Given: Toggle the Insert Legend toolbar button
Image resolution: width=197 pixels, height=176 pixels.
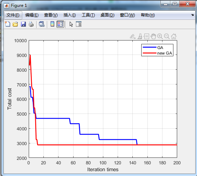Looking at the screenshot, I should [60, 24].
